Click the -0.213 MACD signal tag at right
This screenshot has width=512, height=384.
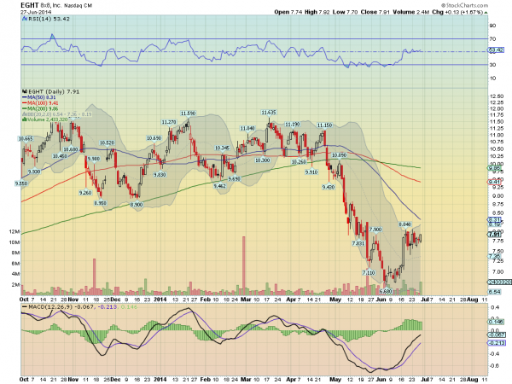[497, 343]
